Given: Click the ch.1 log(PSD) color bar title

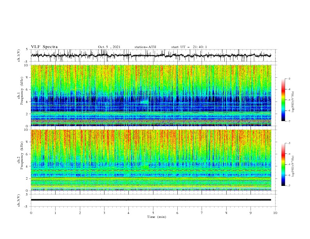Looking at the screenshot, I should (293, 102).
